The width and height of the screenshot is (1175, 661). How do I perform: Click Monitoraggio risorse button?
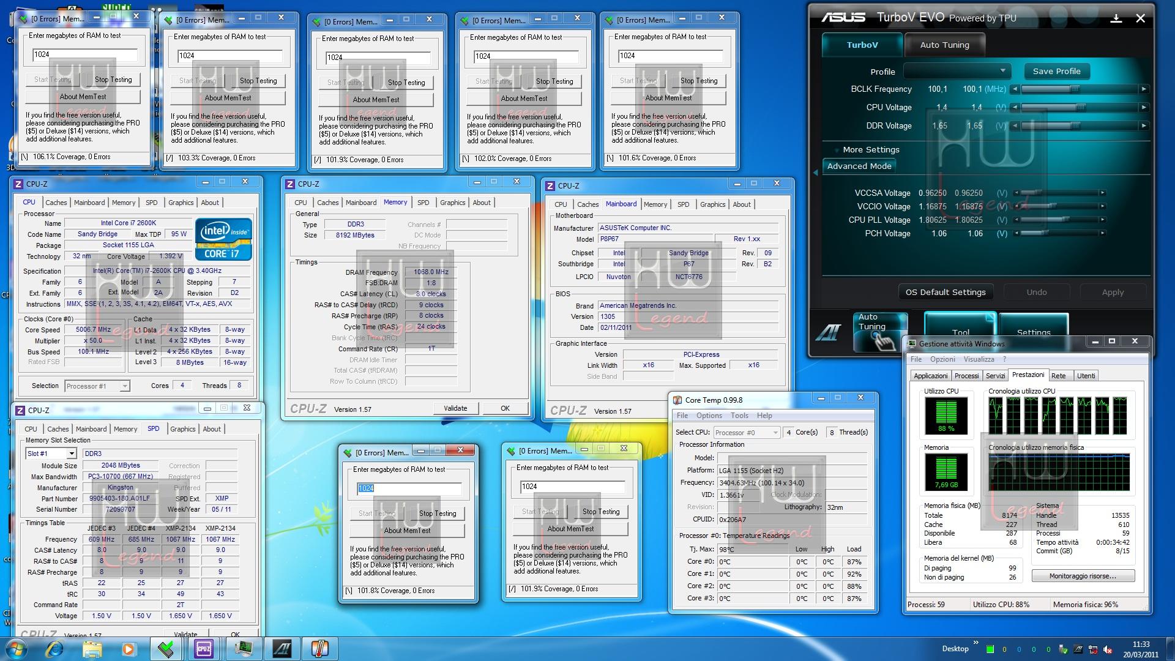(1083, 576)
